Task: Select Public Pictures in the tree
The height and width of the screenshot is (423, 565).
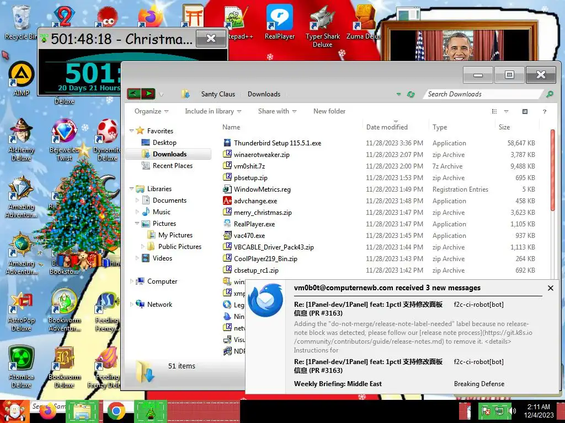Action: click(x=179, y=246)
